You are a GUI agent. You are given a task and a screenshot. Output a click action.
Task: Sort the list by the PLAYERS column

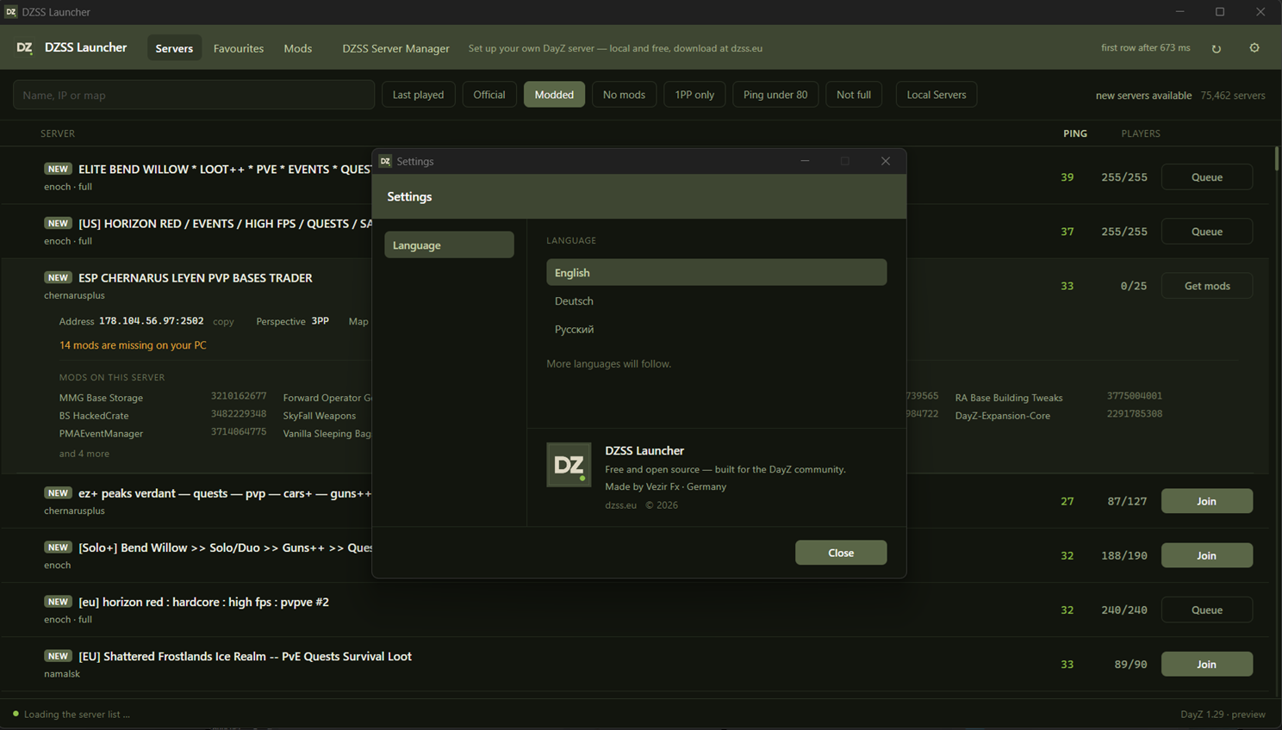(1141, 133)
